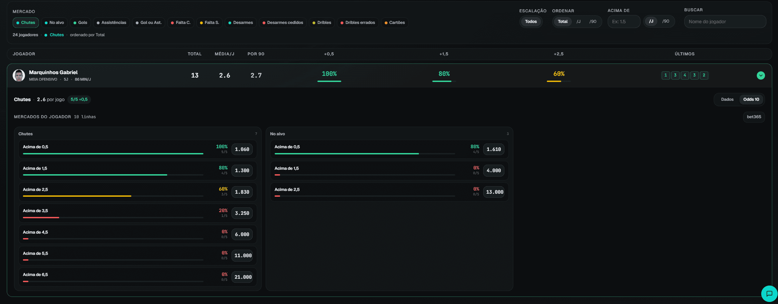Image resolution: width=778 pixels, height=304 pixels.
Task: Select the Chutes odds 6.000
Action: coord(242,234)
